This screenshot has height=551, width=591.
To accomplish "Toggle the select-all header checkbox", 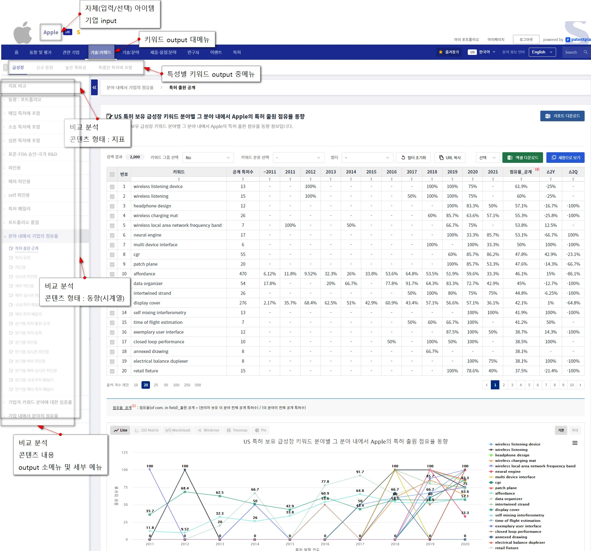I will [x=112, y=174].
